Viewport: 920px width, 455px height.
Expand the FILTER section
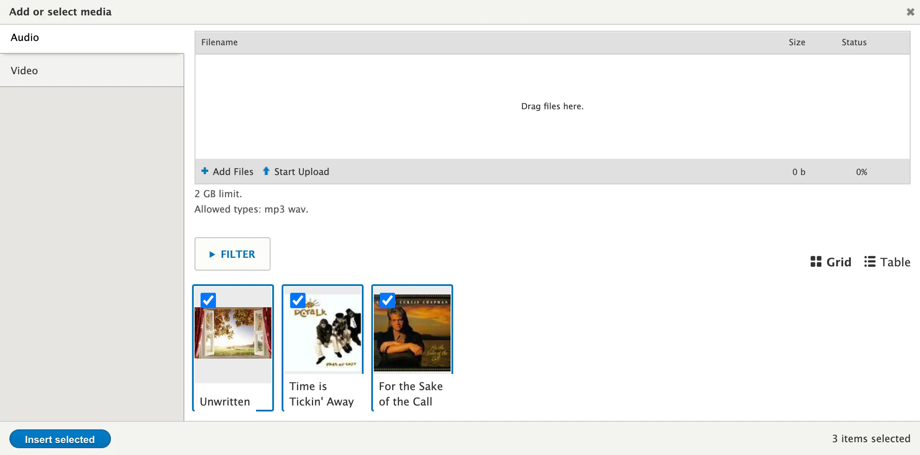pyautogui.click(x=232, y=254)
